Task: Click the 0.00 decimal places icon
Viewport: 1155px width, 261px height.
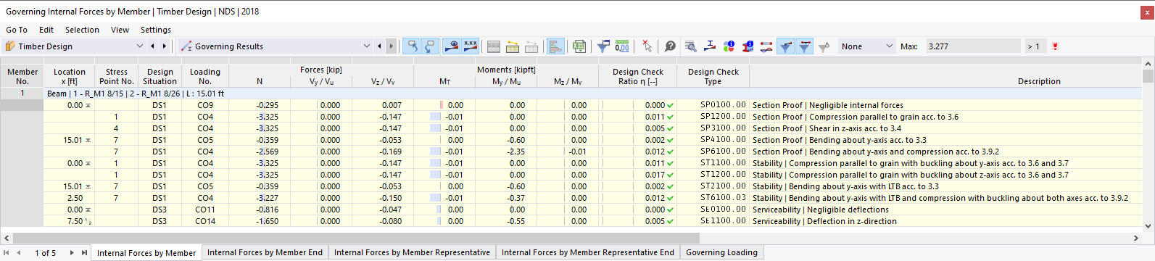Action: 622,46
